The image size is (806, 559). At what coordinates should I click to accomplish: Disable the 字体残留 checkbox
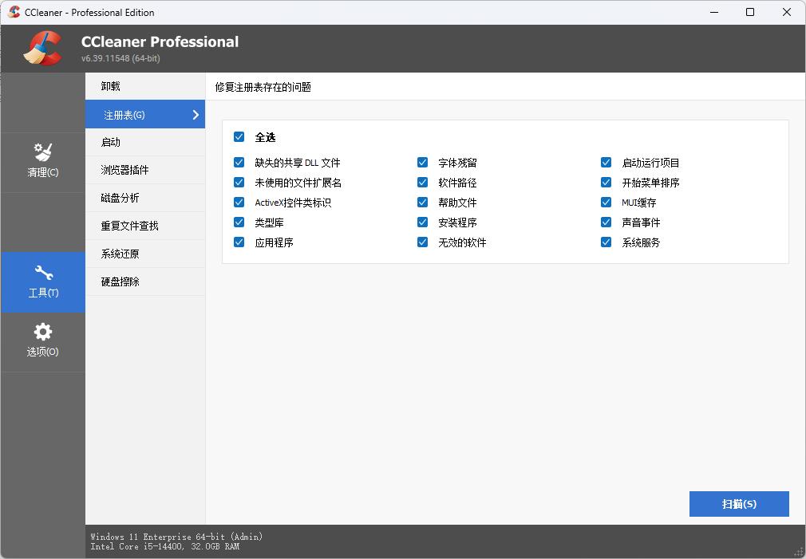[x=422, y=163]
